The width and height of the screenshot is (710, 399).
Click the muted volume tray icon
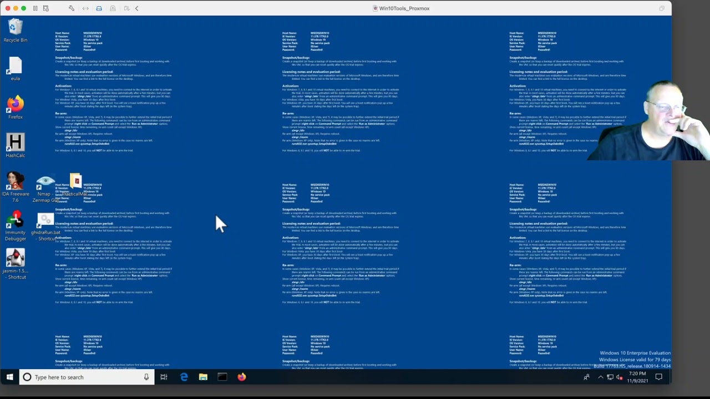tap(620, 377)
